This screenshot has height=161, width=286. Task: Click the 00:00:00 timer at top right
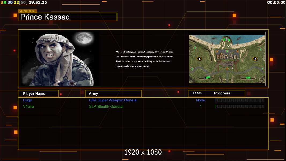point(276,3)
